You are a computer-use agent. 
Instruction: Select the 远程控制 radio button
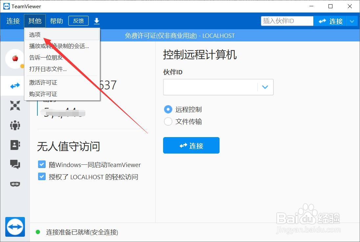pyautogui.click(x=168, y=109)
